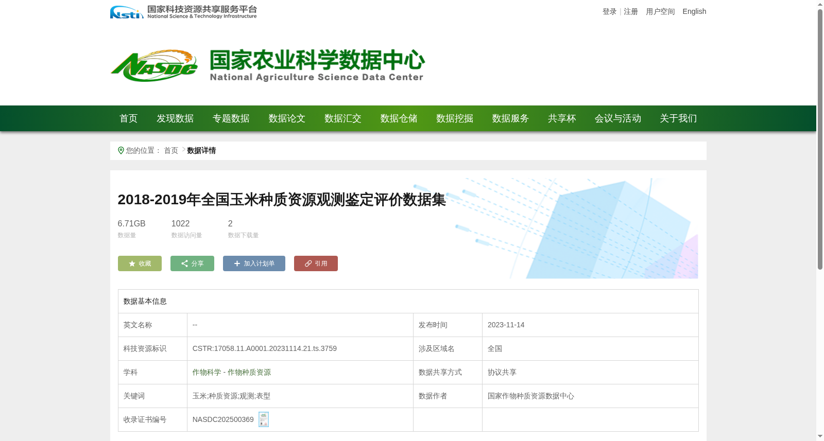
Task: Click the 1022 visit count value
Action: point(180,223)
